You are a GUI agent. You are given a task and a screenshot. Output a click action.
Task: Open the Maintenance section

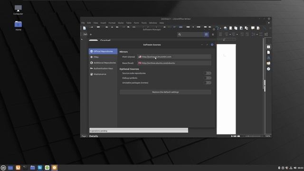coord(103,74)
